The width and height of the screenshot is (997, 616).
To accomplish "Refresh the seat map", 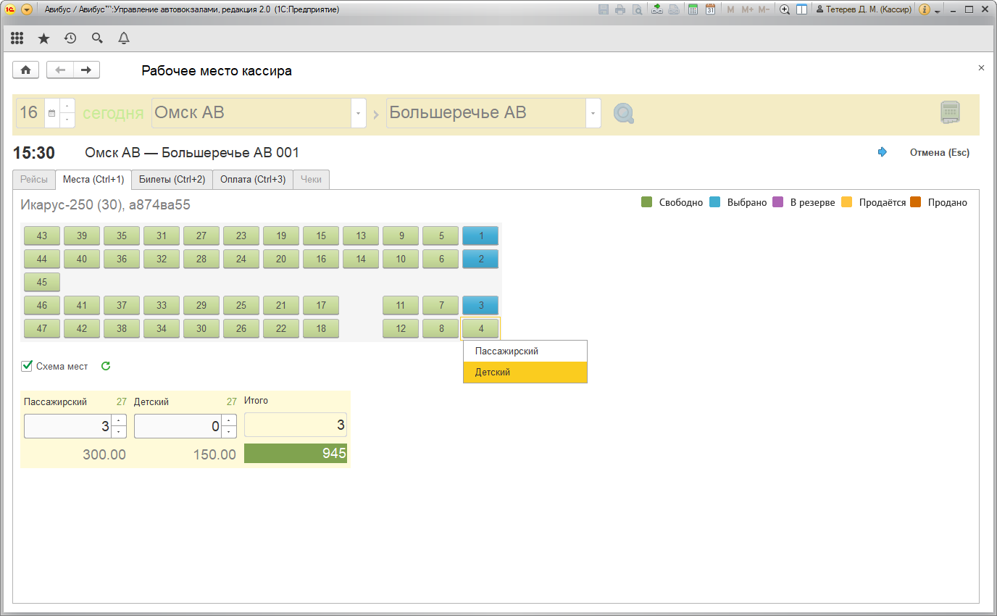I will (x=106, y=366).
